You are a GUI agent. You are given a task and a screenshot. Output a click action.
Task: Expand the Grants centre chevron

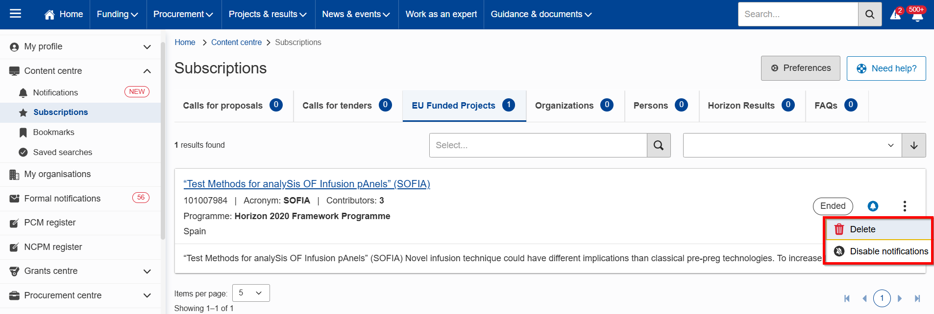click(147, 271)
